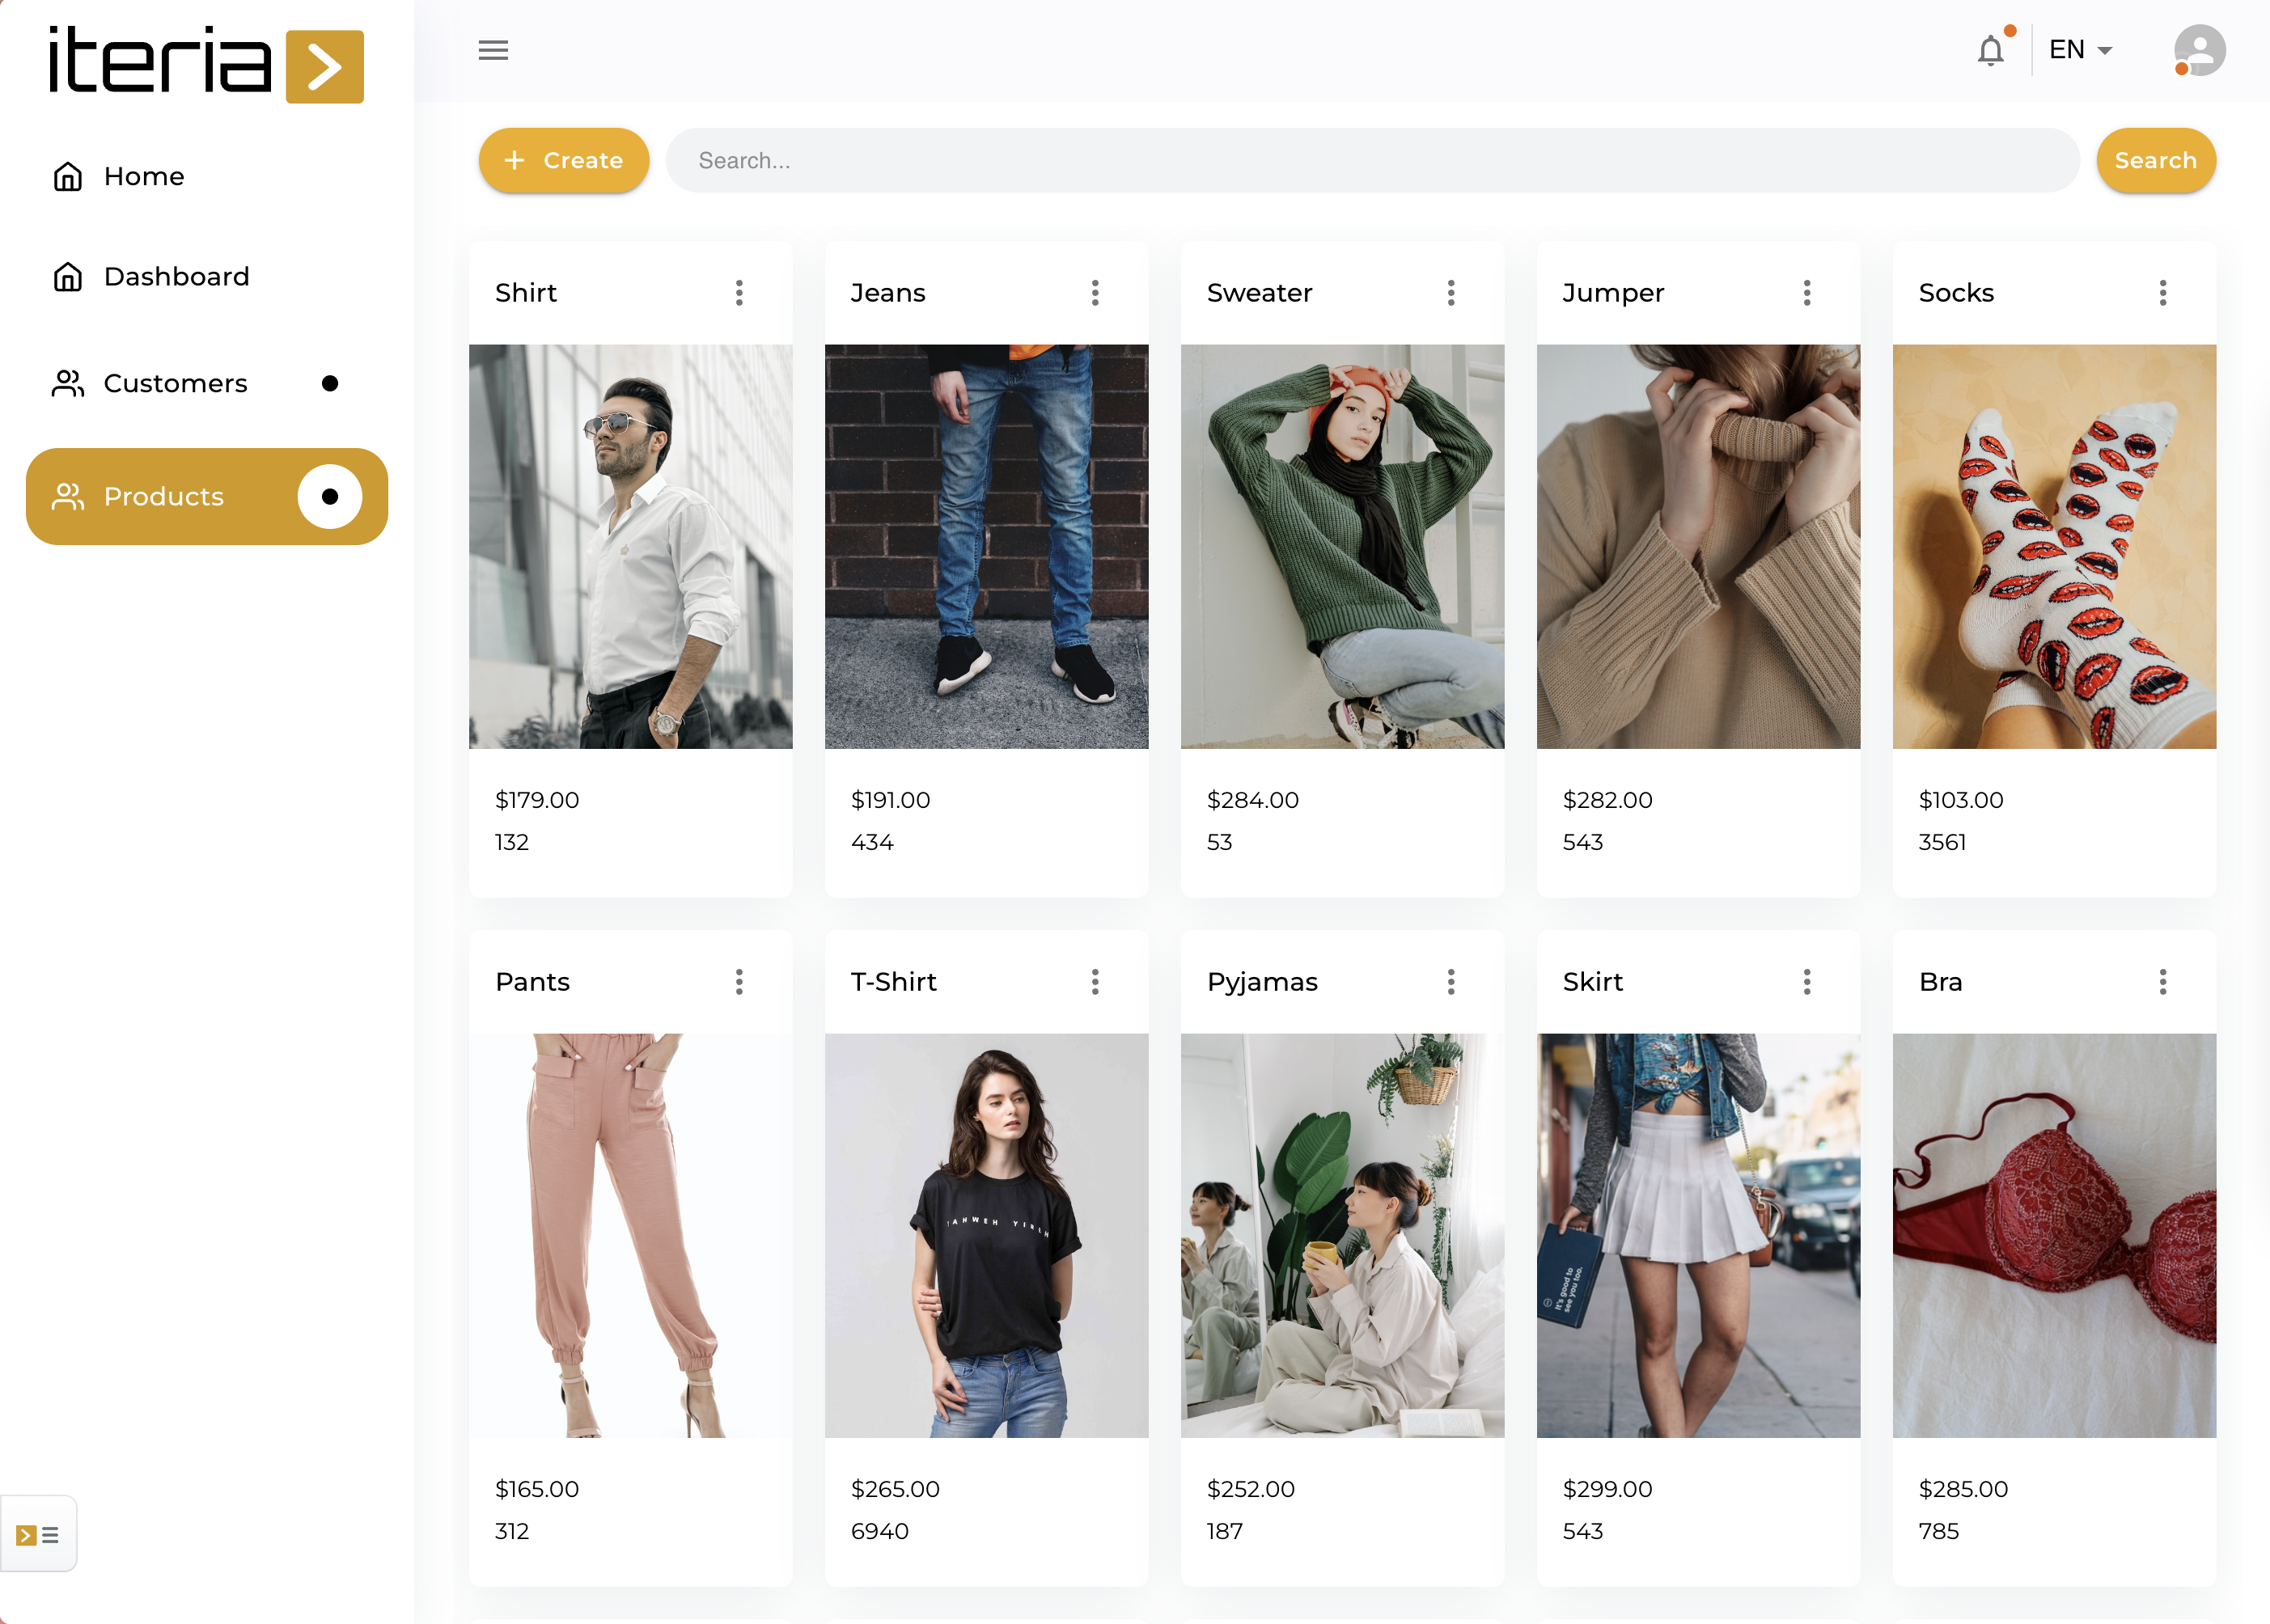The image size is (2270, 1624).
Task: Focus the Search input field
Action: pos(1371,161)
